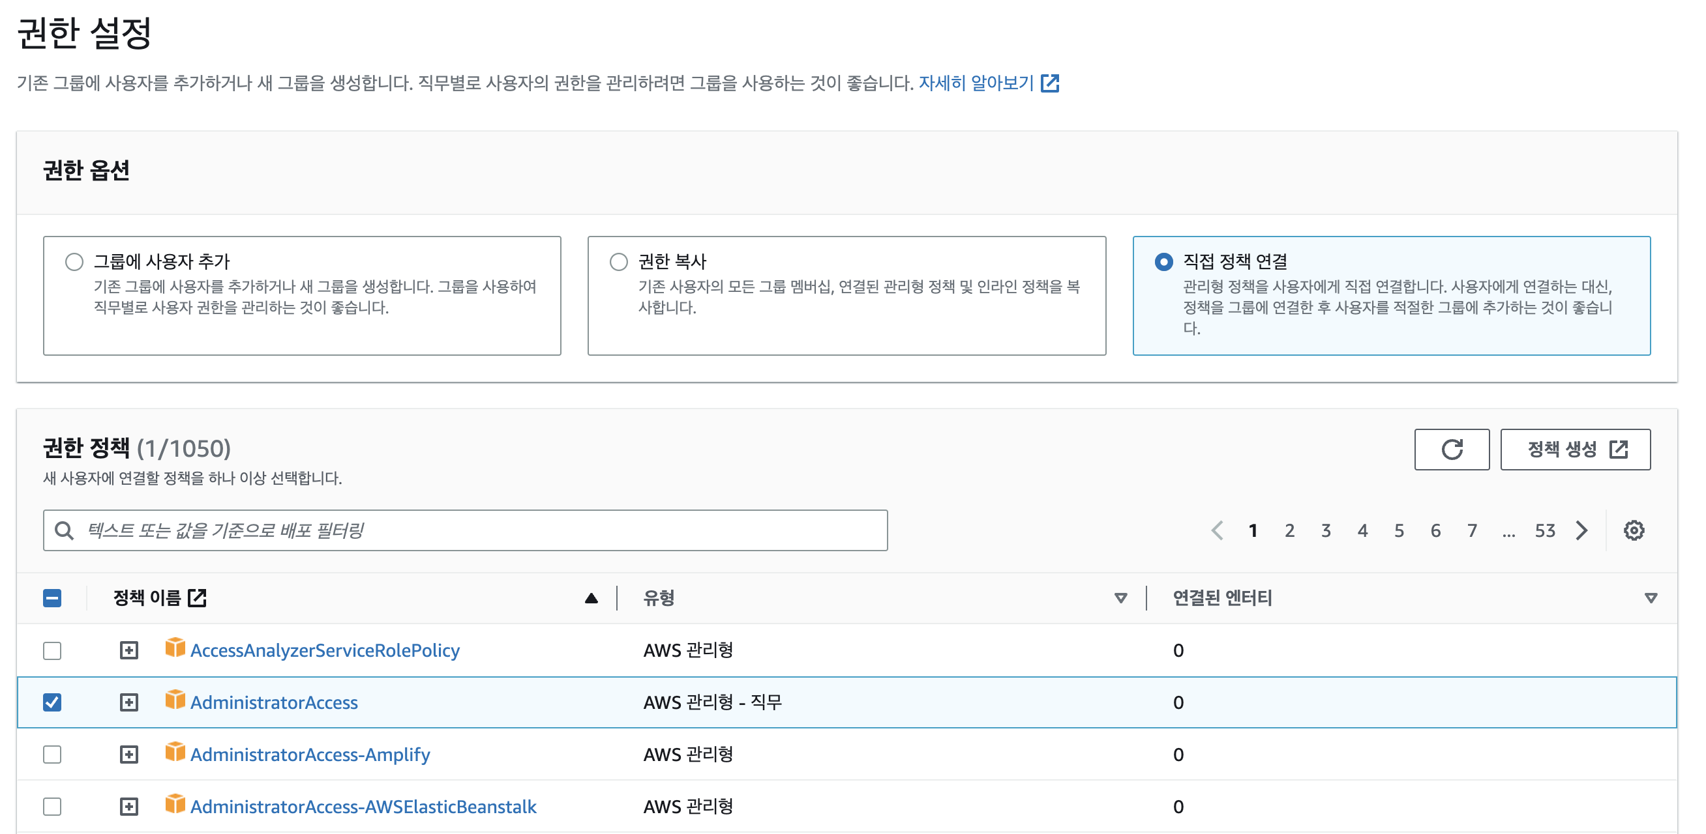
Task: Expand the AdministratorAccess-AWSElasticBeanstalk row details
Action: pyautogui.click(x=129, y=806)
